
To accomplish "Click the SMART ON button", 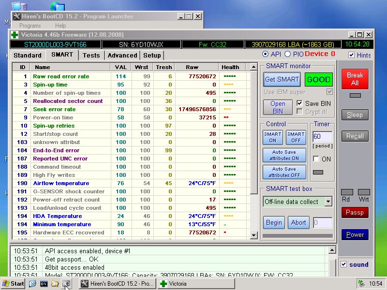I will pos(273,137).
